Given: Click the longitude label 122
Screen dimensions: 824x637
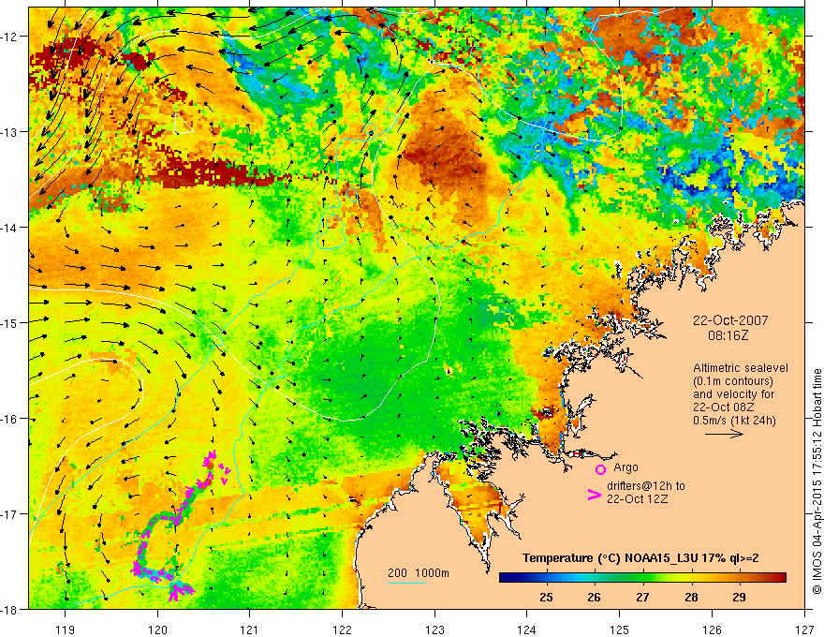Looking at the screenshot, I should coord(342,630).
